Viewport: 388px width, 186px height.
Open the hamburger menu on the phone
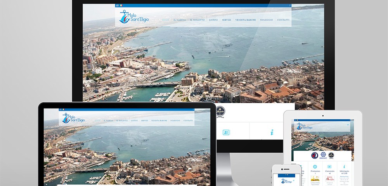293,180
